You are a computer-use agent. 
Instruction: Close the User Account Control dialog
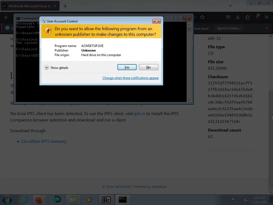pyautogui.click(x=156, y=21)
